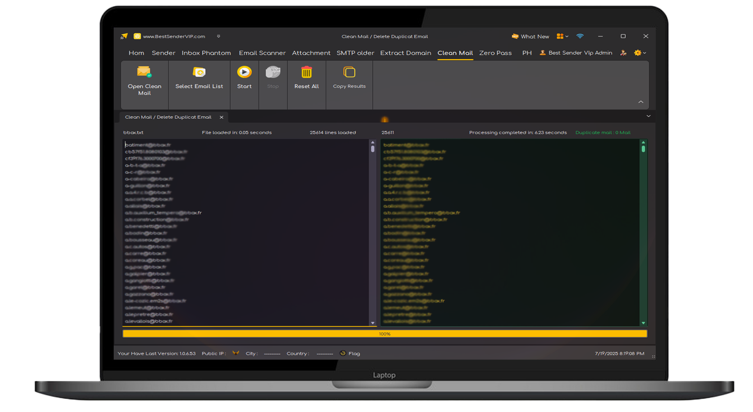Click the www.BestSenderVIP.com address text
This screenshot has height=412, width=753.
174,36
